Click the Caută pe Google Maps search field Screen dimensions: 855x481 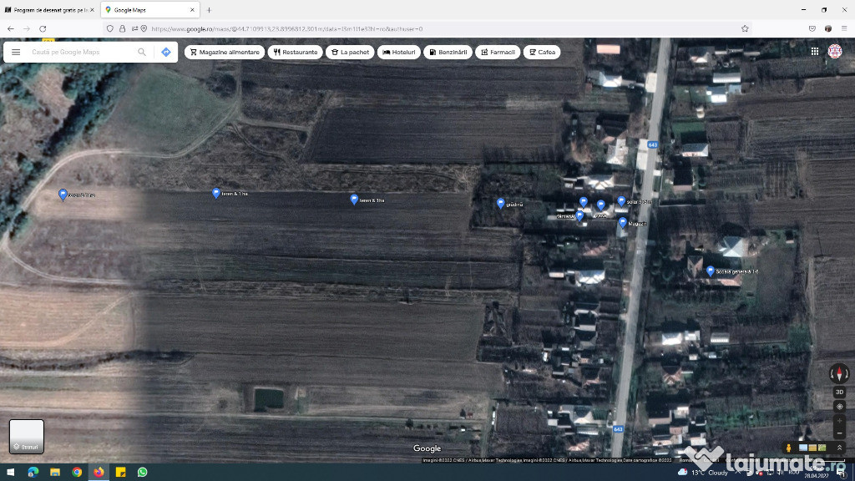[x=79, y=52]
